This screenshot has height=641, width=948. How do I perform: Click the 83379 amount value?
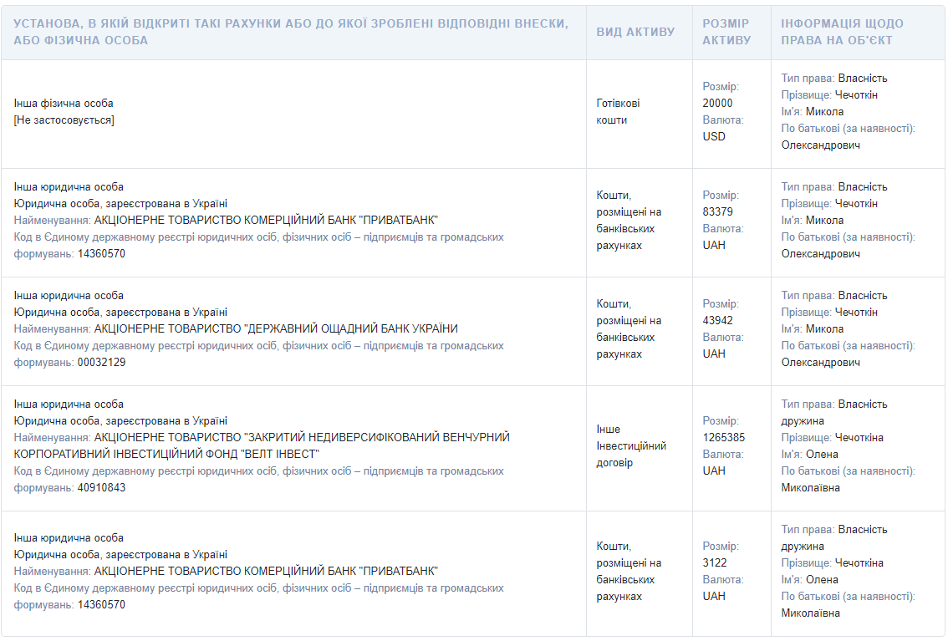point(717,212)
